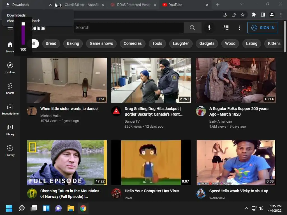Open Early American channel avatar

click(201, 111)
